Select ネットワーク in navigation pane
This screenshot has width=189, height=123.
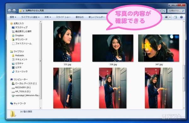(x=18, y=103)
